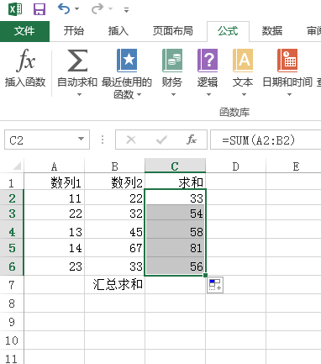The image size is (321, 364).
Task: Click the 汇总求和 cell
Action: pyautogui.click(x=115, y=285)
